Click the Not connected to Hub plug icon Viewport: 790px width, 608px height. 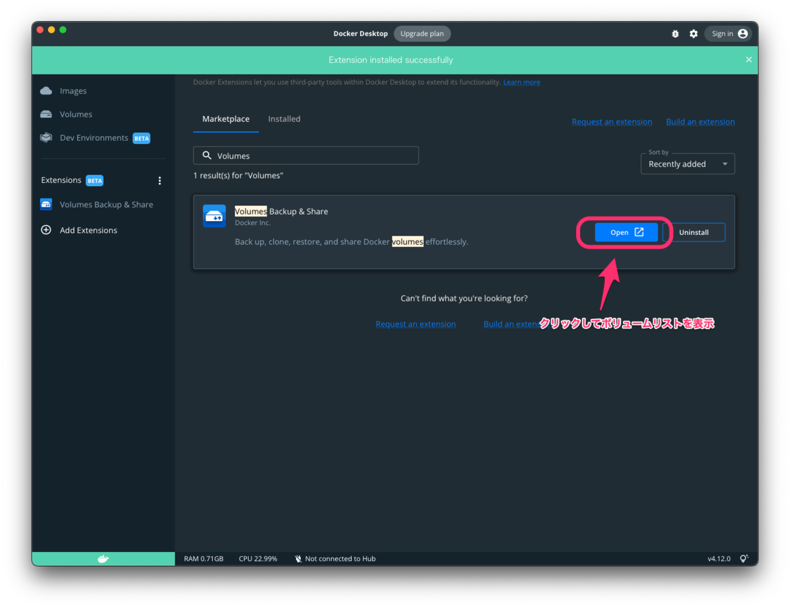coord(298,559)
